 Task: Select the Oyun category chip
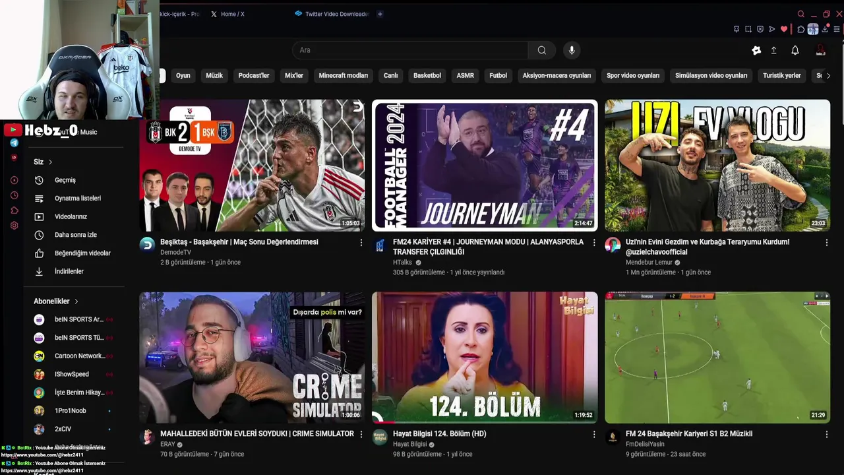[x=183, y=76]
